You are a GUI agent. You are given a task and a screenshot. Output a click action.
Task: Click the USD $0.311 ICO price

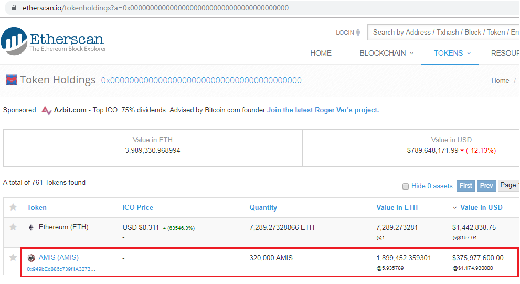[141, 228]
